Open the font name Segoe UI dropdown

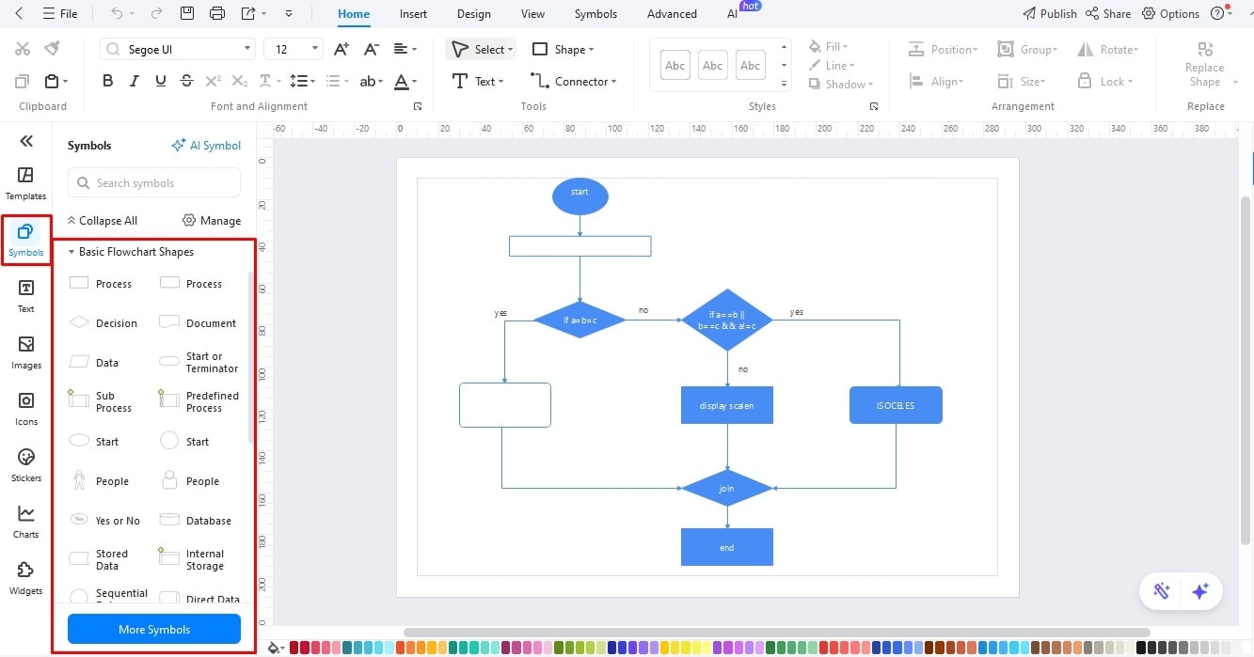(247, 49)
